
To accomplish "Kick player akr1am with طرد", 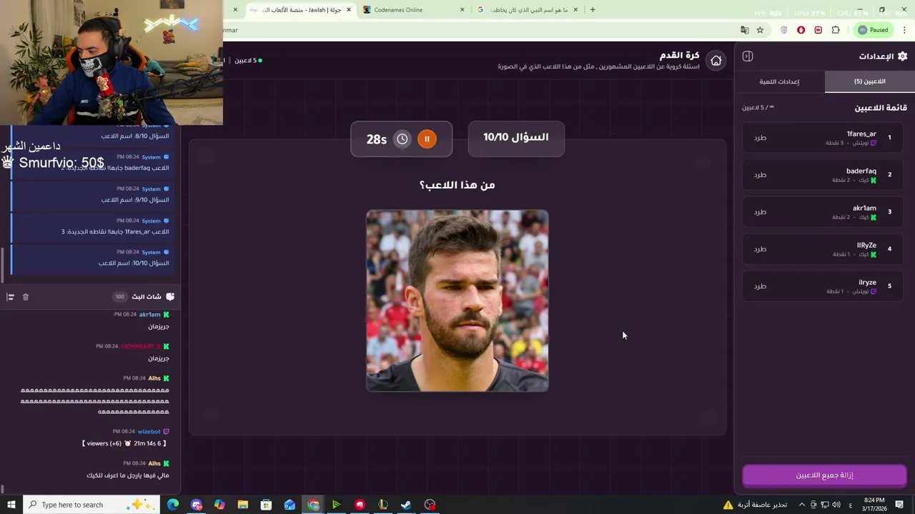I will 760,212.
